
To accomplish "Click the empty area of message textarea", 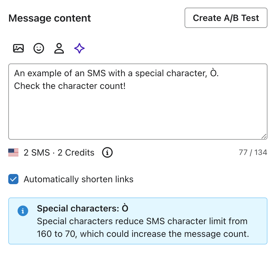I will pos(138,117).
